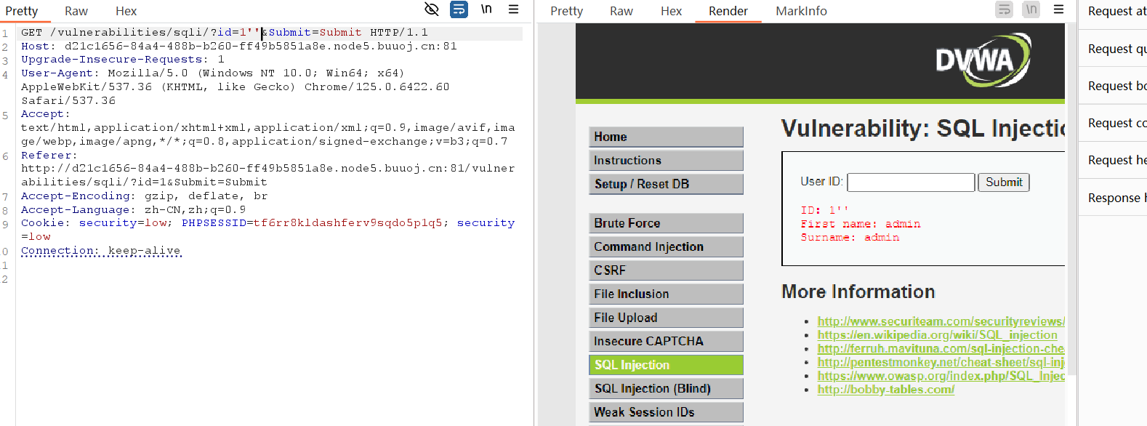Click the GET request line text
Image resolution: width=1147 pixels, height=426 pixels.
coord(224,33)
